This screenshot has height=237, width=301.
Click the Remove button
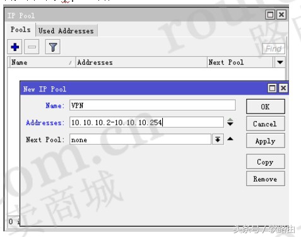tap(266, 179)
